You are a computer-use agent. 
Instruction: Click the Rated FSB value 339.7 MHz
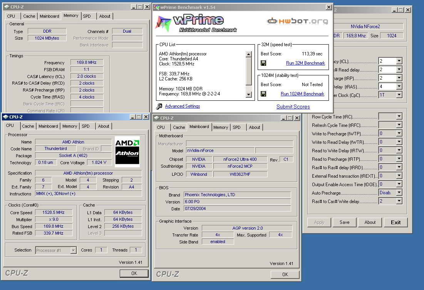54,233
